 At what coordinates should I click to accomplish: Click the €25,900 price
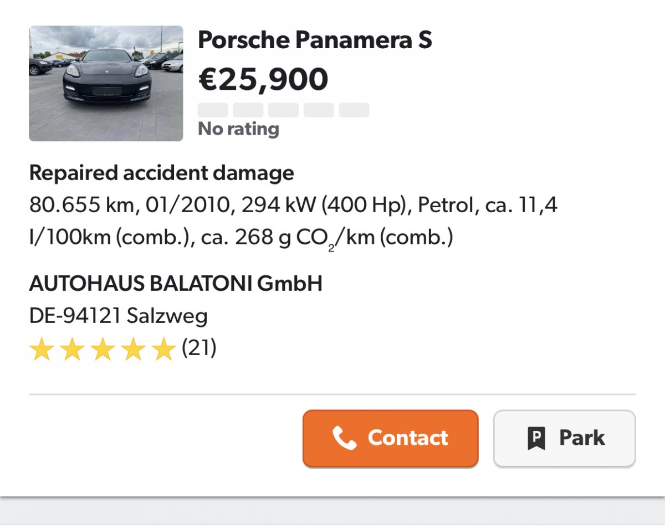263,79
